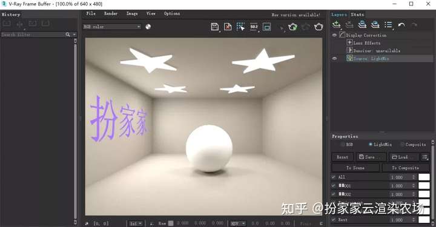Hide the Display Correction layer eye

pos(334,35)
